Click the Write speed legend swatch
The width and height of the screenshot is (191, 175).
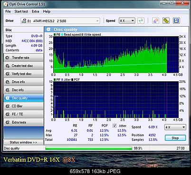click(82, 34)
